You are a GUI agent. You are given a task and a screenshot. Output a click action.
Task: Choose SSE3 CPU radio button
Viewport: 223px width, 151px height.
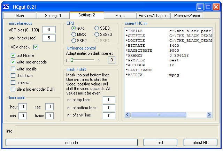pyautogui.click(x=97, y=28)
